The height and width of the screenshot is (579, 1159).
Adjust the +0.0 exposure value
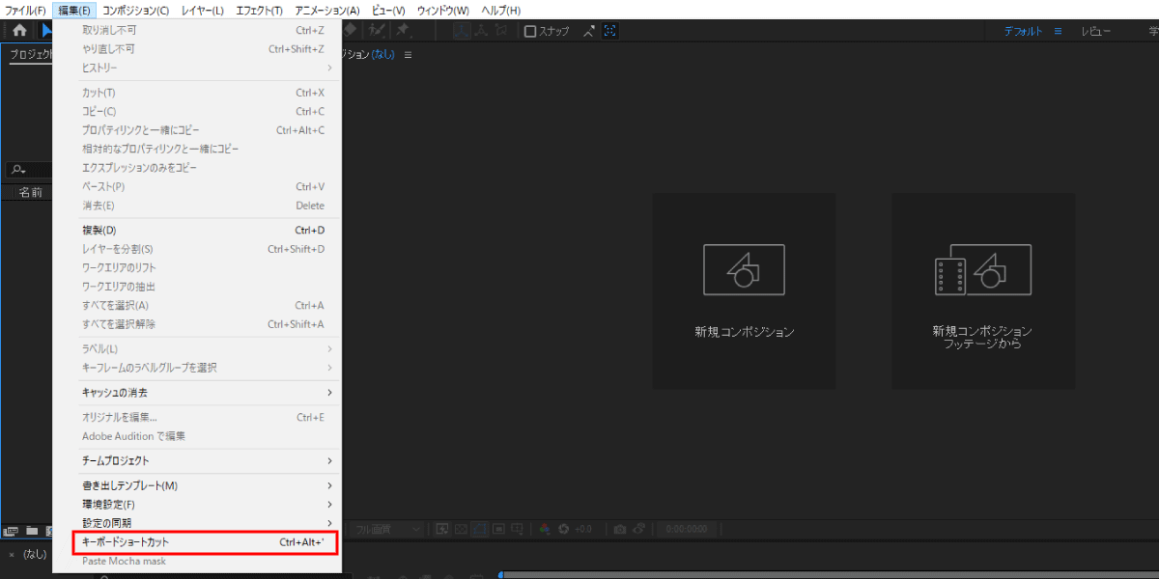click(583, 529)
